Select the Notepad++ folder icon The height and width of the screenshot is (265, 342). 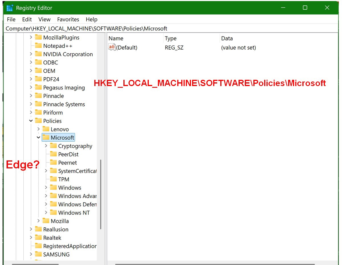38,46
